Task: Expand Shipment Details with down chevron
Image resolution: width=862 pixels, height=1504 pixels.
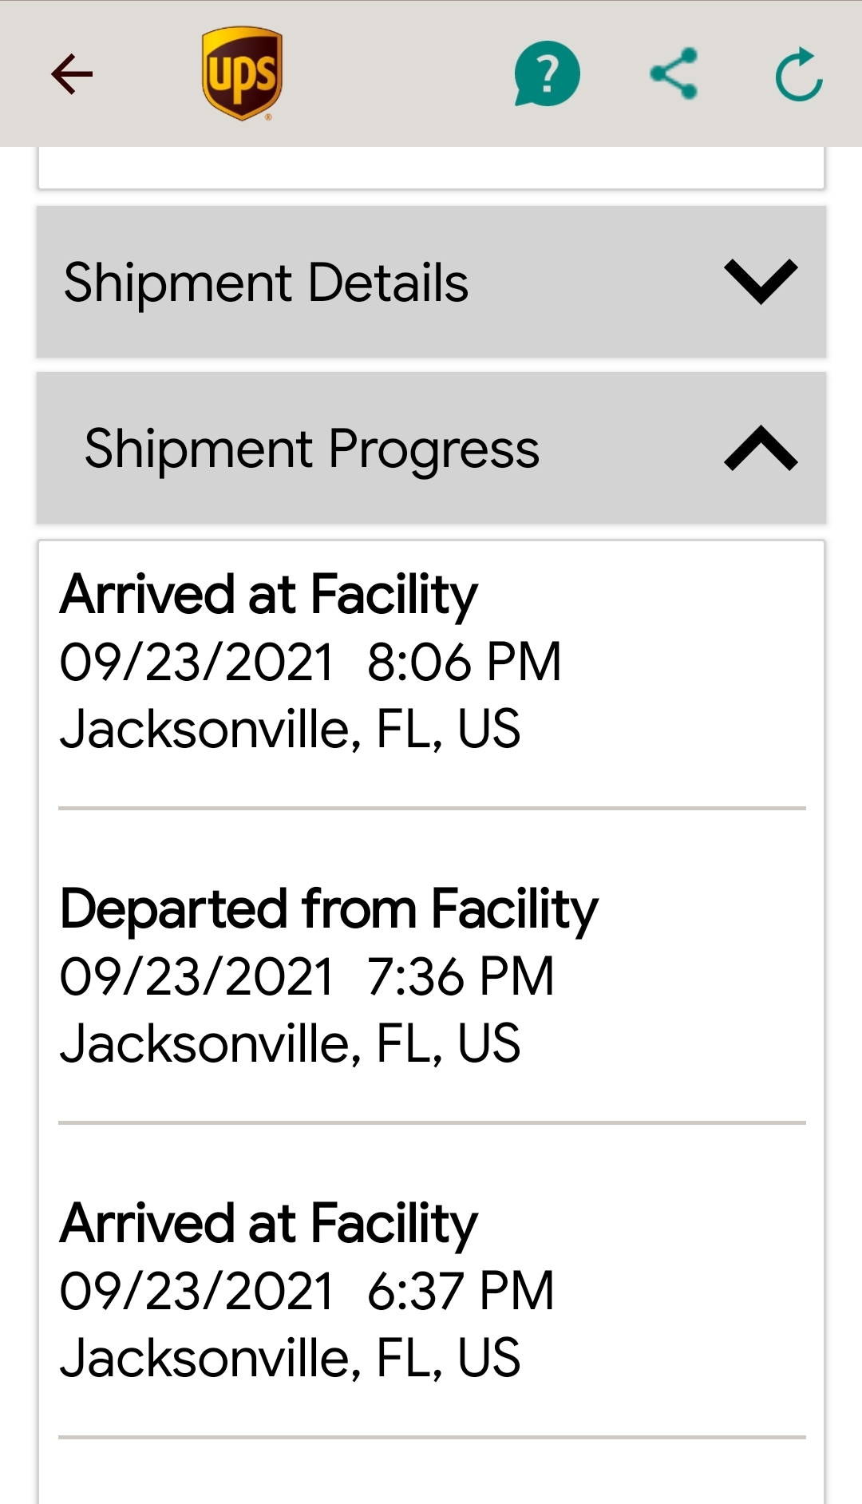Action: coord(761,281)
